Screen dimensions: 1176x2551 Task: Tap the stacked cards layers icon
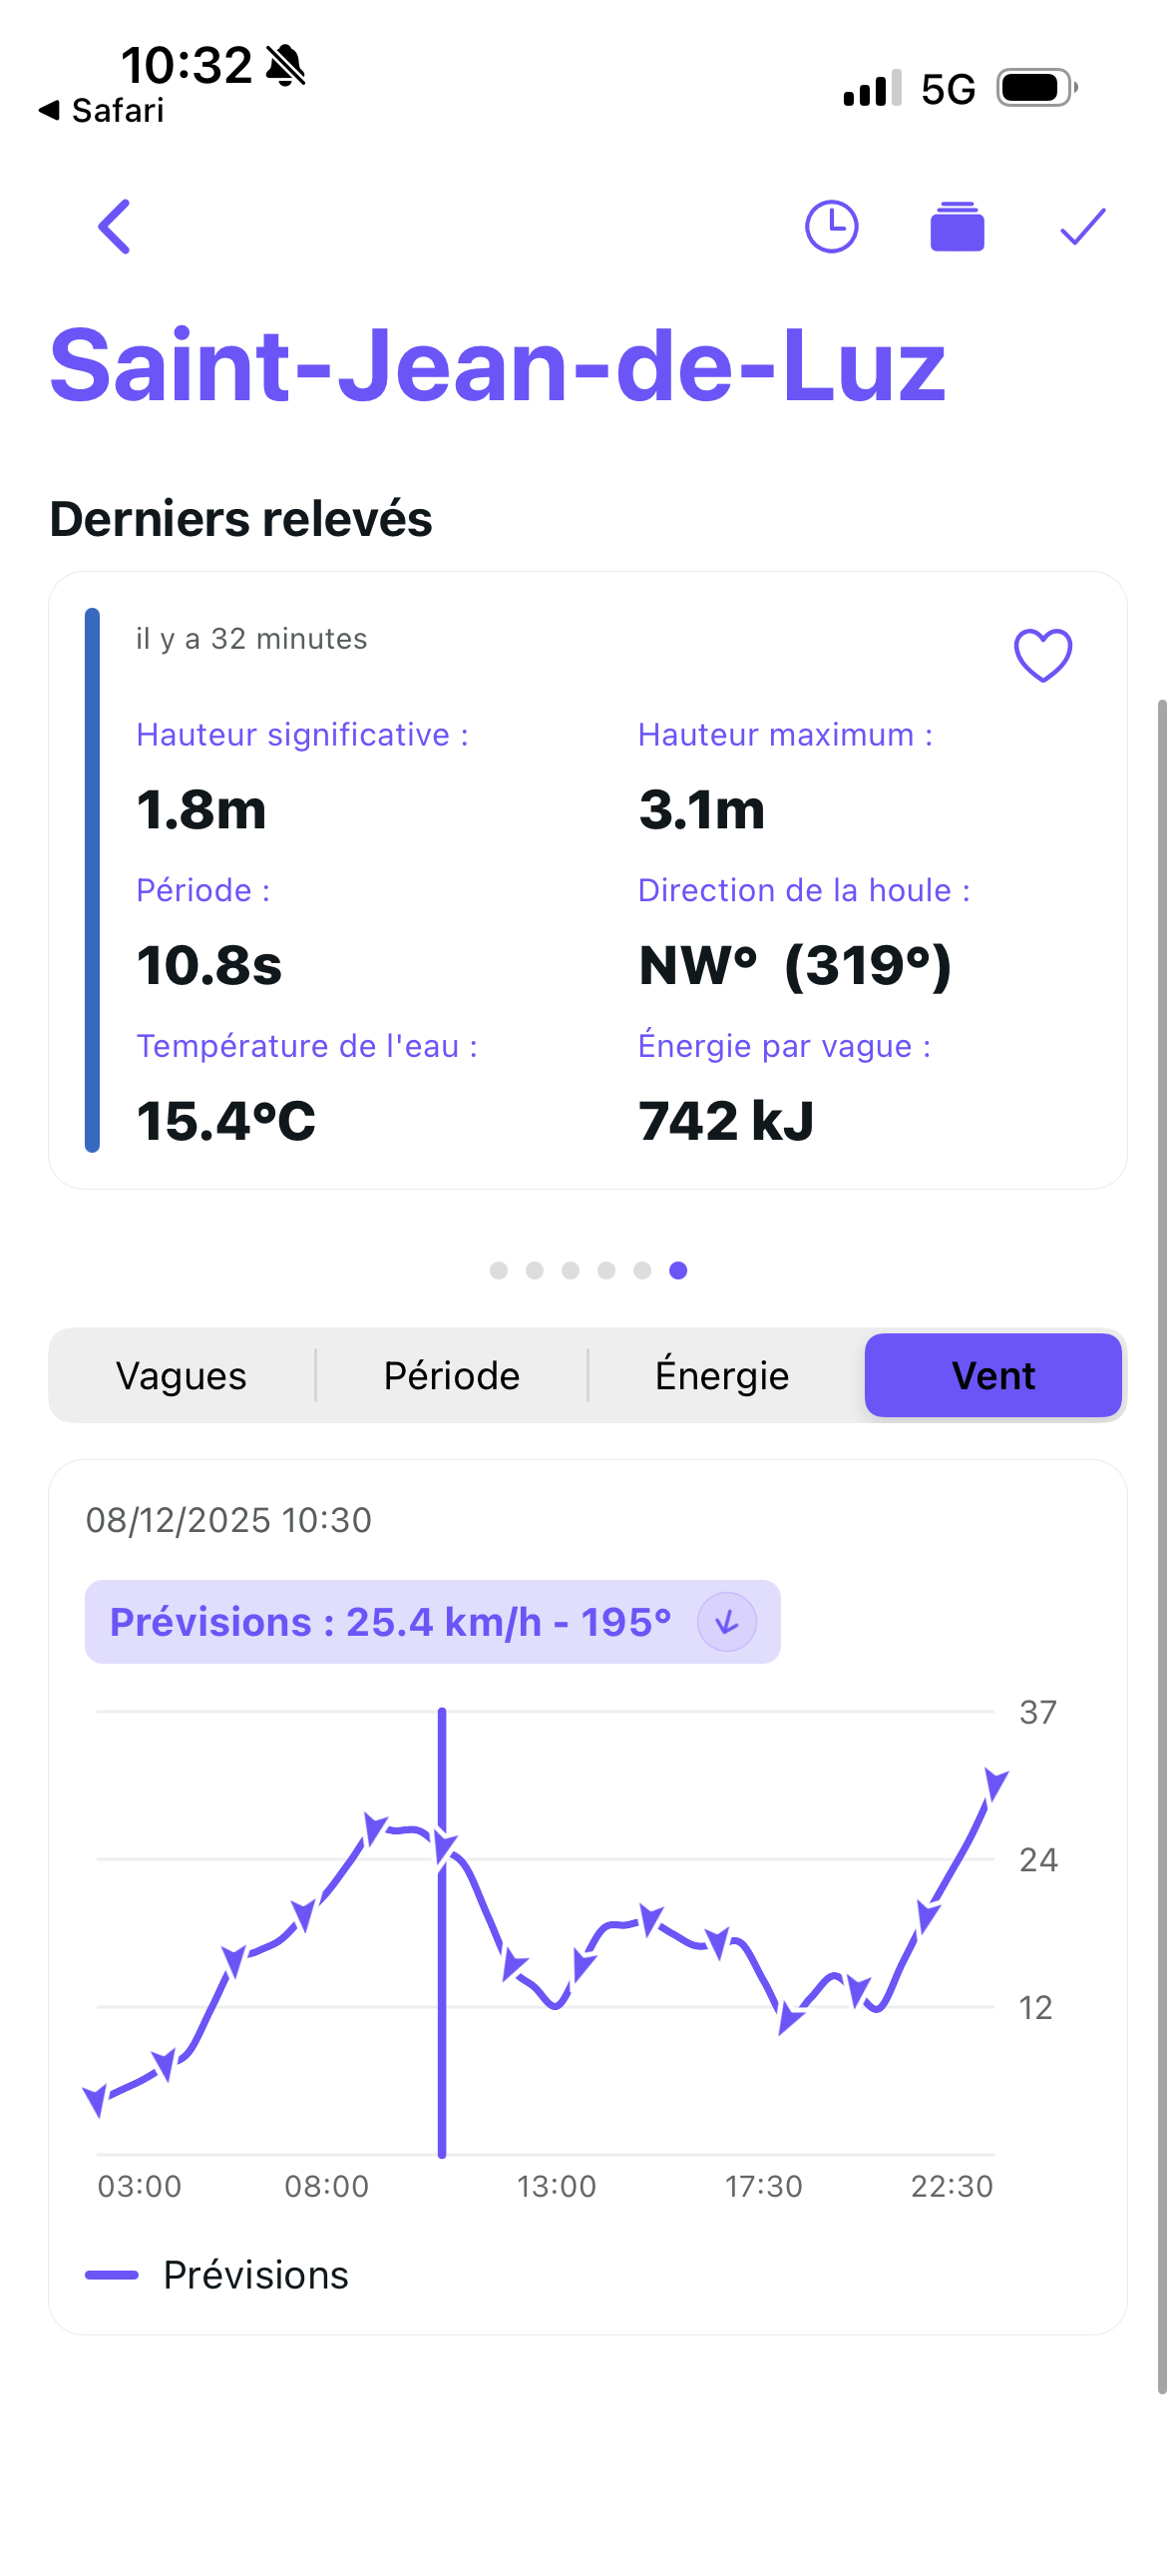(x=957, y=227)
